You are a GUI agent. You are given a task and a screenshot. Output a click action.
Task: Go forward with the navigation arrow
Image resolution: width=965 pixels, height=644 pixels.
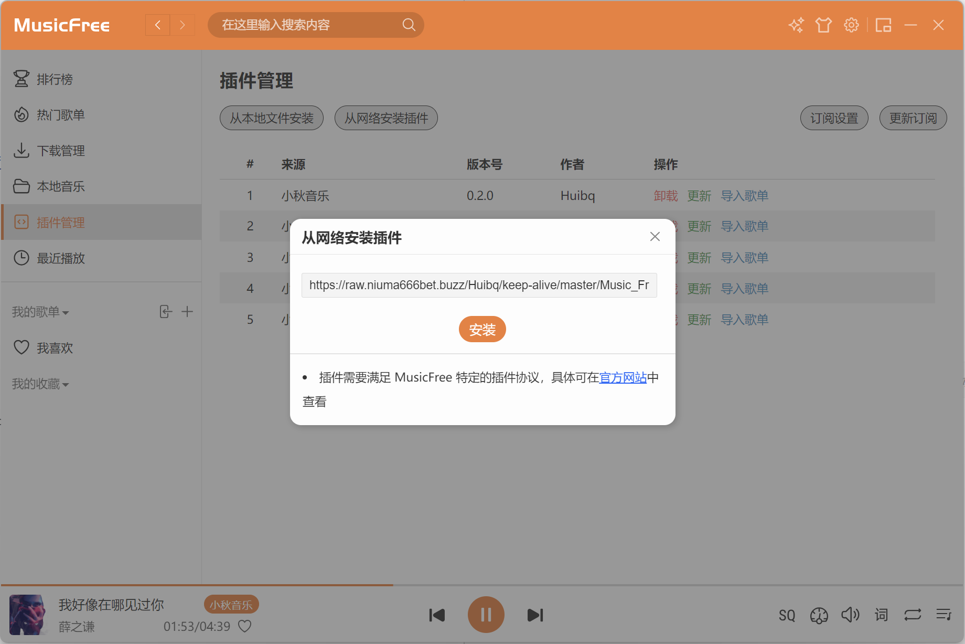[x=182, y=25]
